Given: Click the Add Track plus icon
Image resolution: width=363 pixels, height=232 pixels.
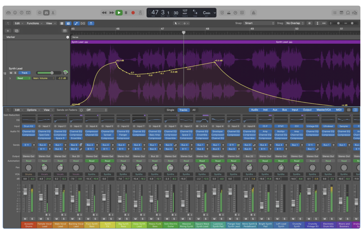Looking at the screenshot, I should coord(8,31).
